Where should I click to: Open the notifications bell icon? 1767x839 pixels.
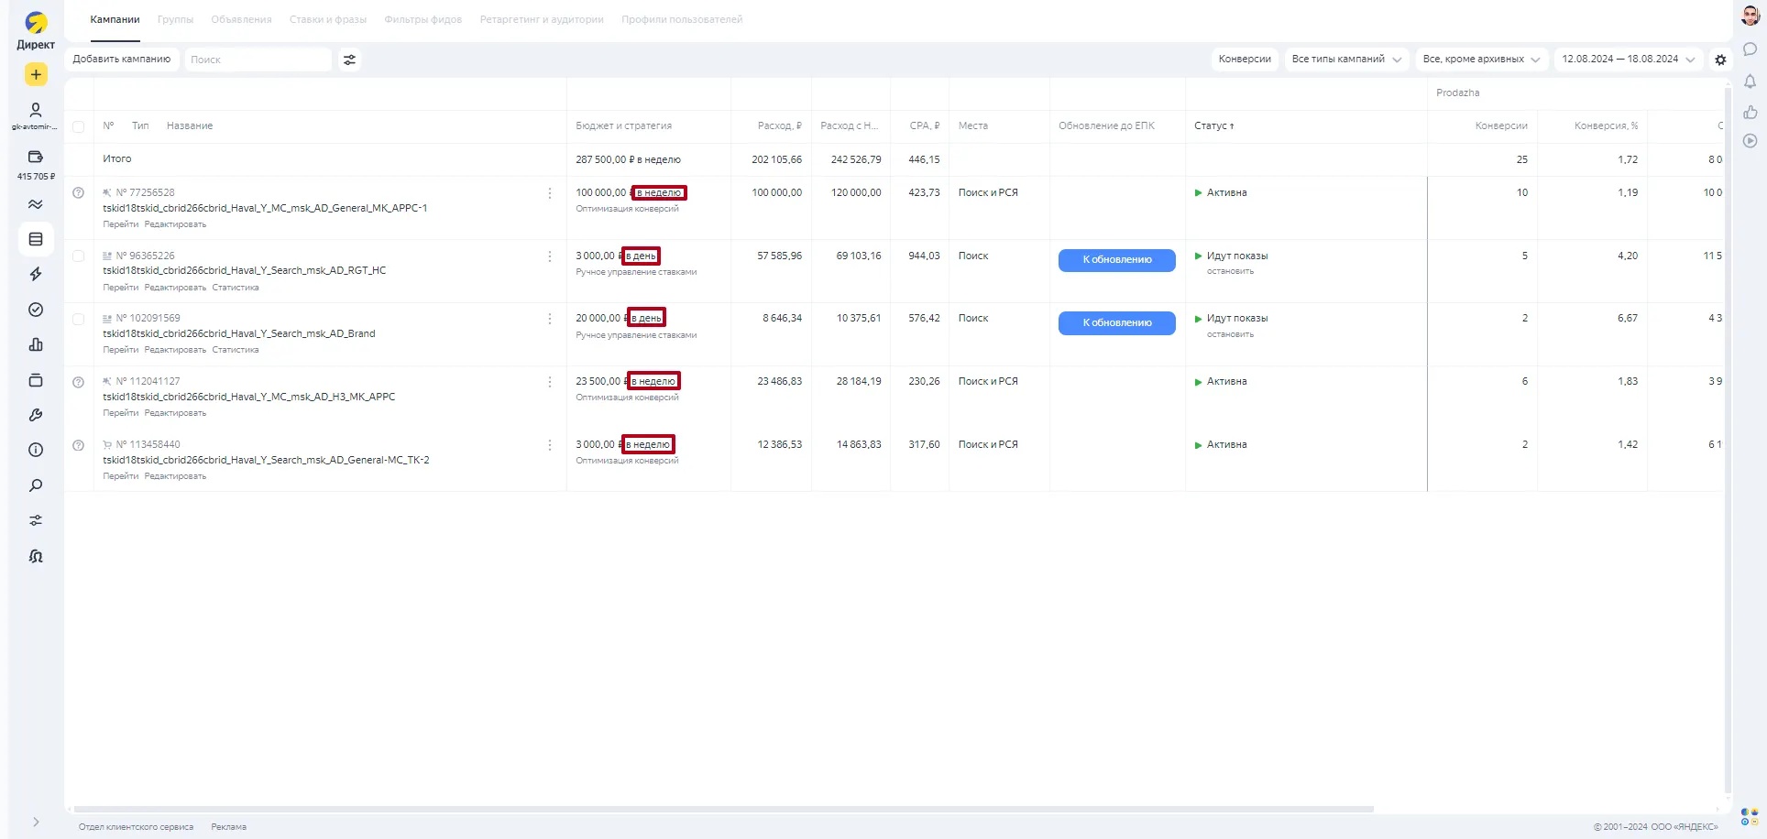pyautogui.click(x=1750, y=82)
